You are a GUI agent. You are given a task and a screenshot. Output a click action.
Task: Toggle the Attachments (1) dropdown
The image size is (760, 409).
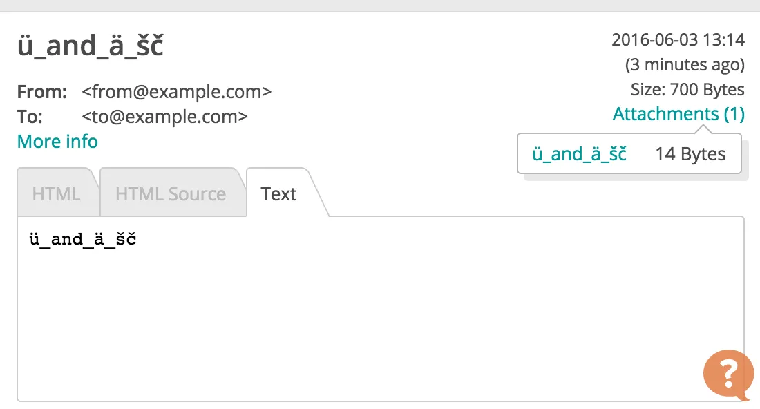[x=678, y=114]
